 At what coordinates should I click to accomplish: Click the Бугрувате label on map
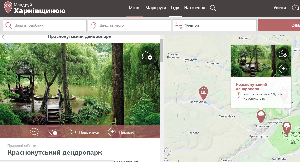point(190,60)
